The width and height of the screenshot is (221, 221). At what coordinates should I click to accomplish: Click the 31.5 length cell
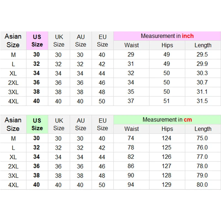202,101
